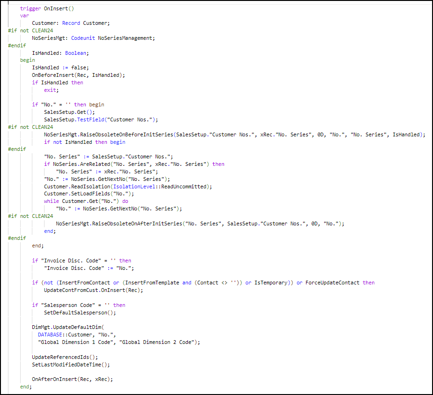Viewport: 433px width, 395px height.
Task: Click 'if "Invoice Disc. Code" = '' then' line
Action: point(82,261)
